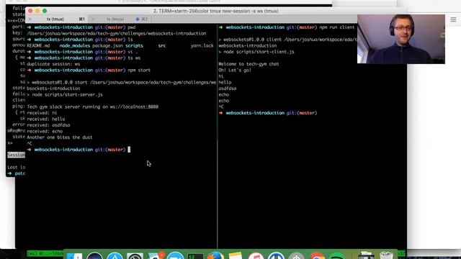Click the 'vi .' command line

pos(83,52)
